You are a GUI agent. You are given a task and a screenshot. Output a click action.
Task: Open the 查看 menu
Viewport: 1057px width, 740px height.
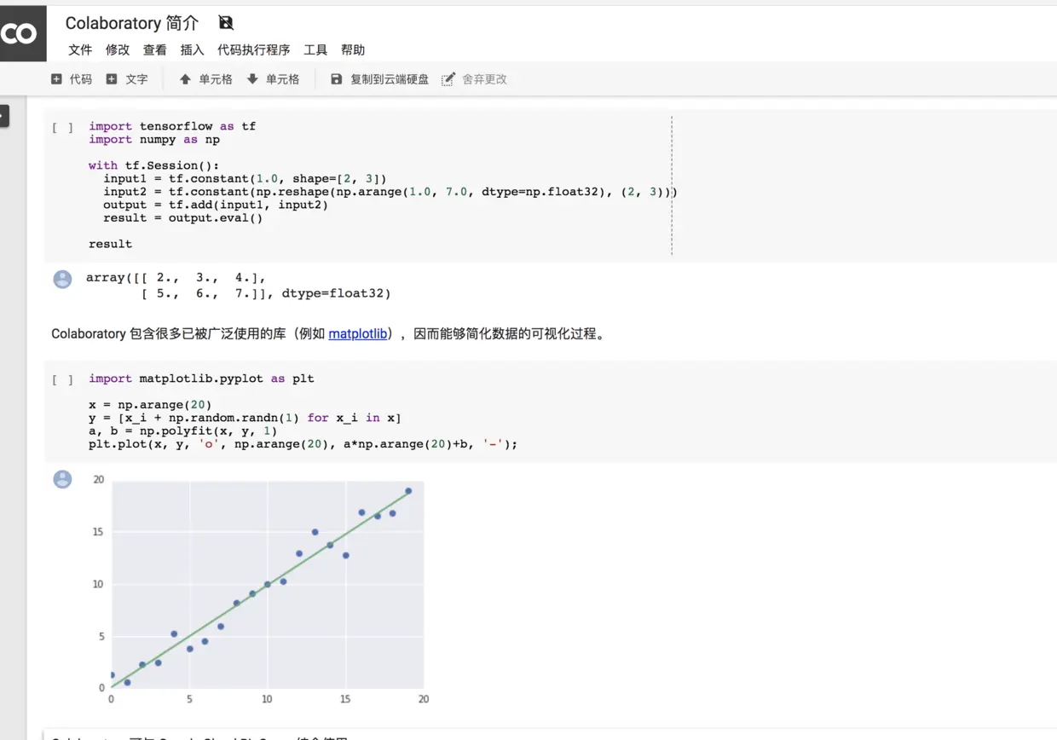coord(155,50)
